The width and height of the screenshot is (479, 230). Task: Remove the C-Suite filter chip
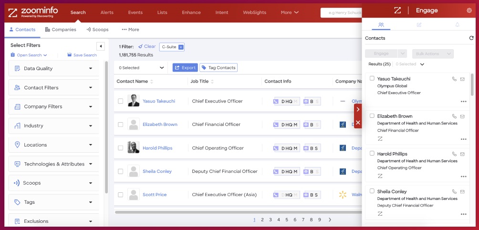click(x=180, y=47)
